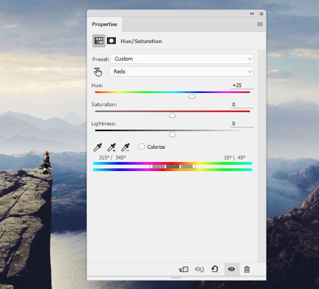Select the Subtract from Sample eyedropper
The height and width of the screenshot is (289, 319).
125,147
